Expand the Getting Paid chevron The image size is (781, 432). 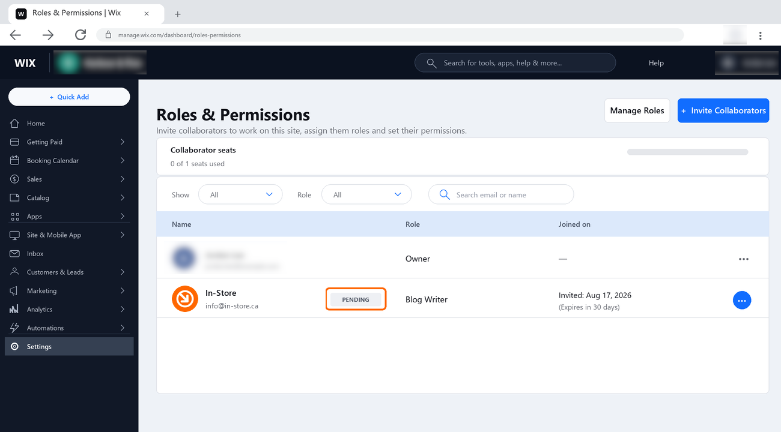(x=123, y=142)
